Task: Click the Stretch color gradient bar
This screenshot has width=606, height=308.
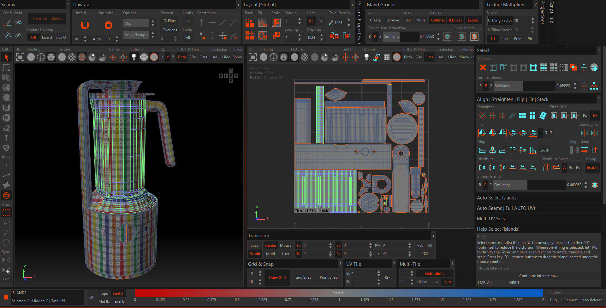Action: click(x=339, y=293)
